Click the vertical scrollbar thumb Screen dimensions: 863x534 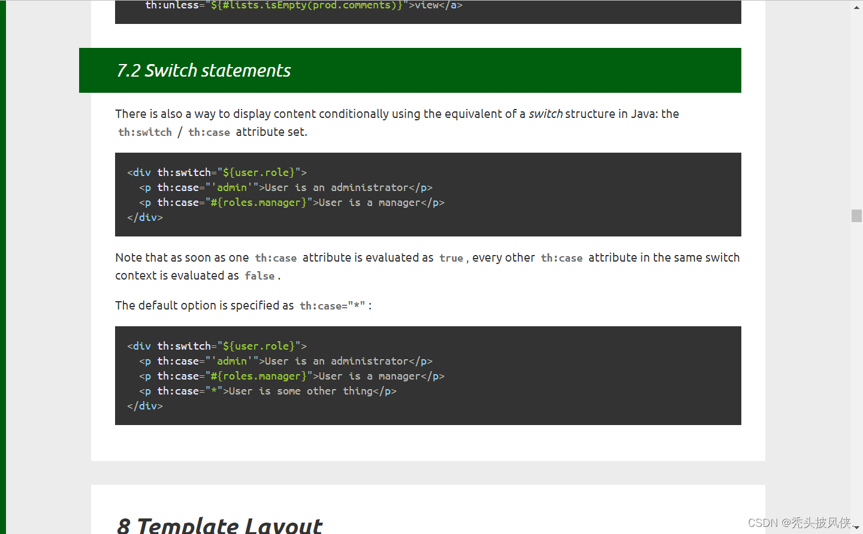pos(856,216)
